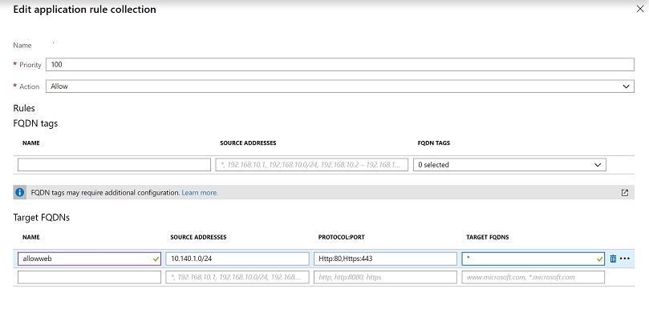Image resolution: width=649 pixels, height=309 pixels.
Task: Expand the FQDN tags '0 selected' dropdown
Action: click(x=509, y=165)
